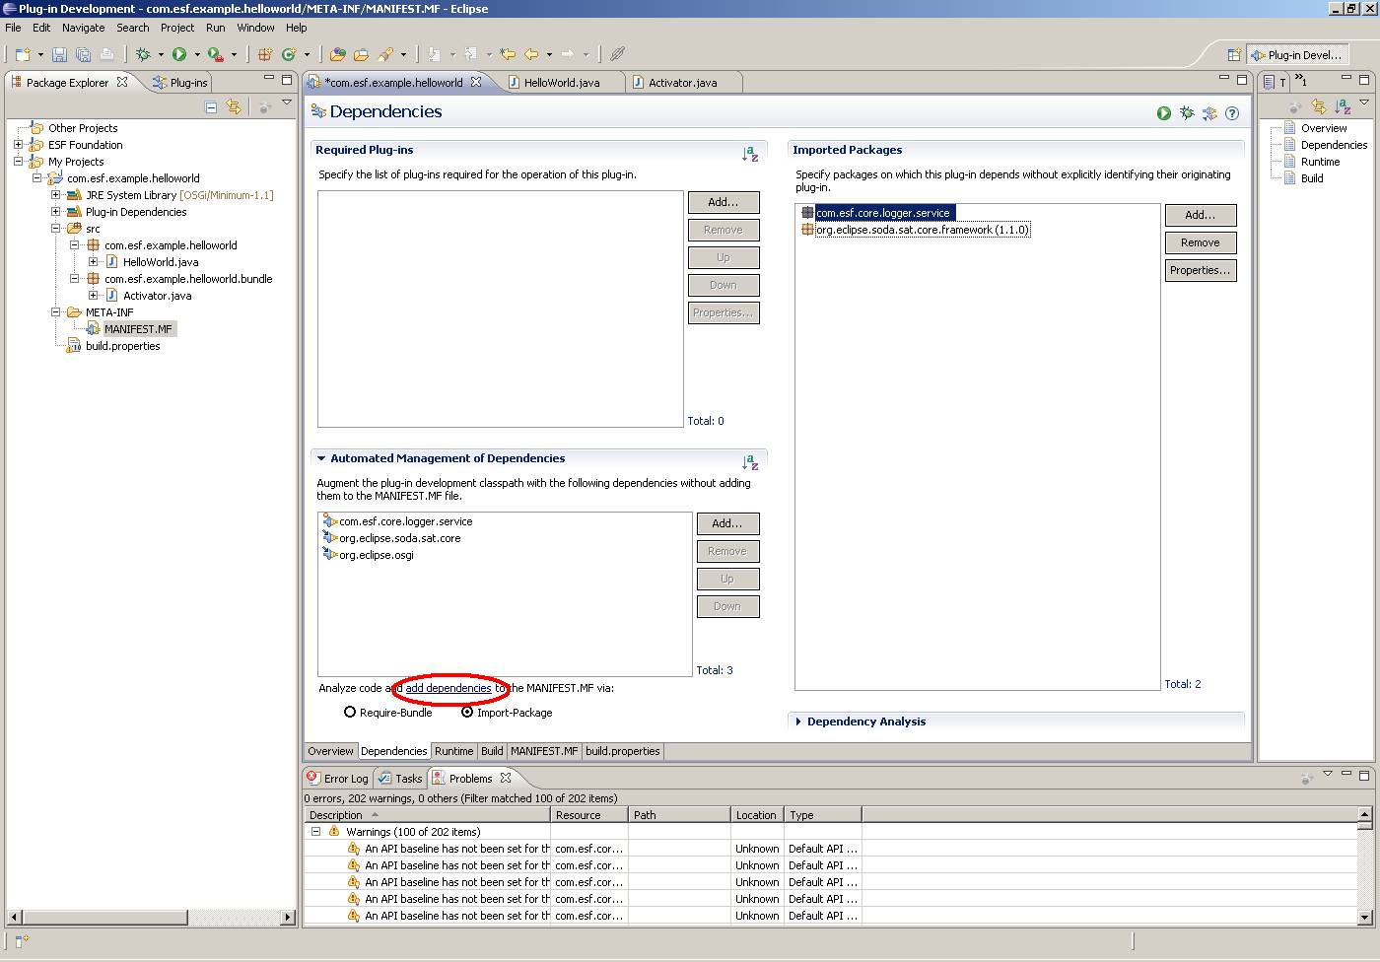Collapse Automated Management of Dependencies section

(x=321, y=458)
